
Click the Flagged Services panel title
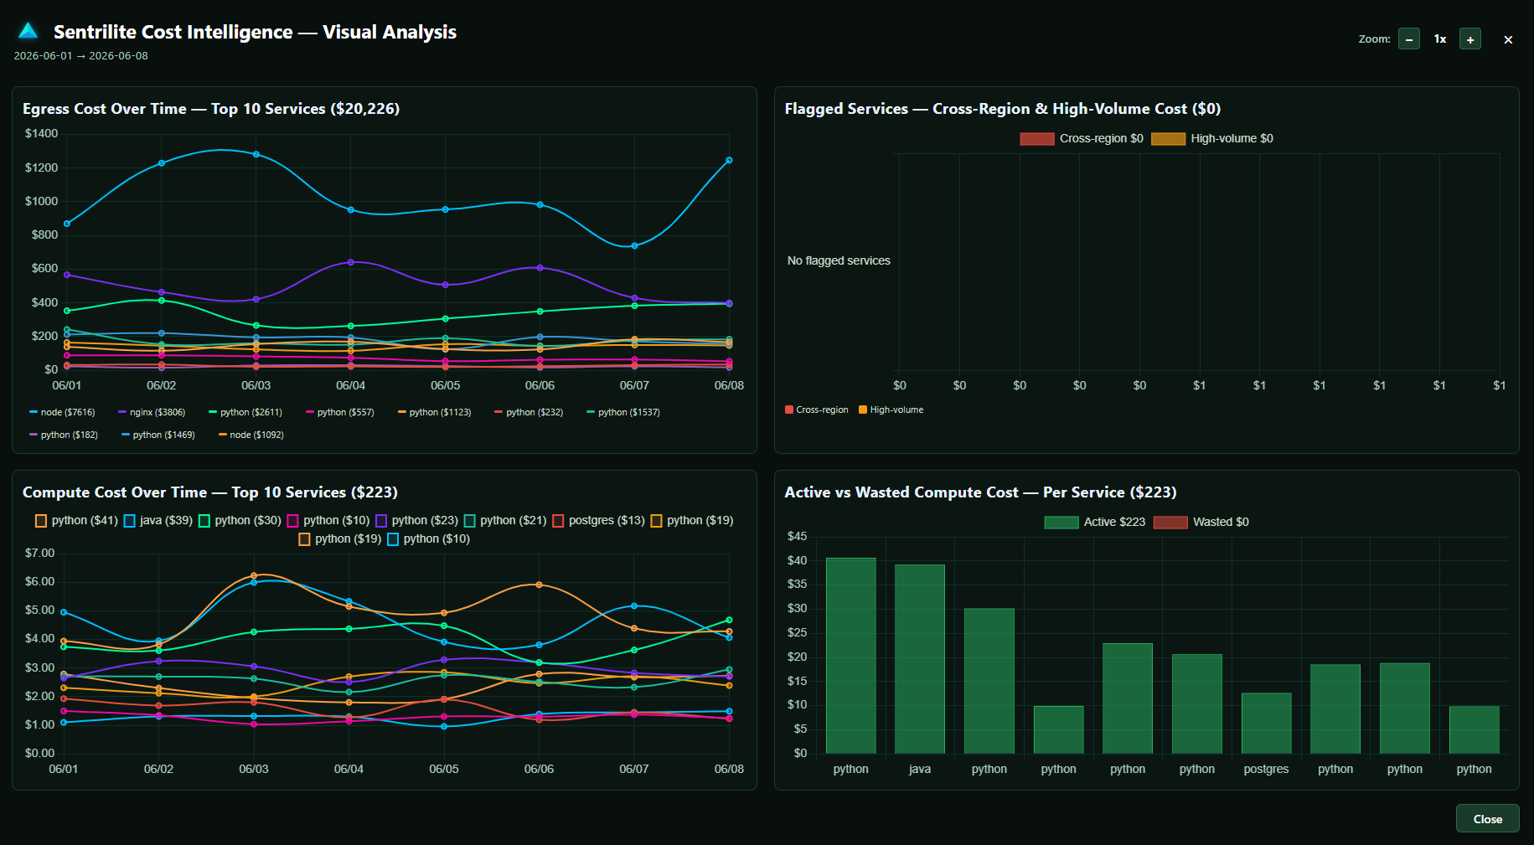pos(1003,109)
